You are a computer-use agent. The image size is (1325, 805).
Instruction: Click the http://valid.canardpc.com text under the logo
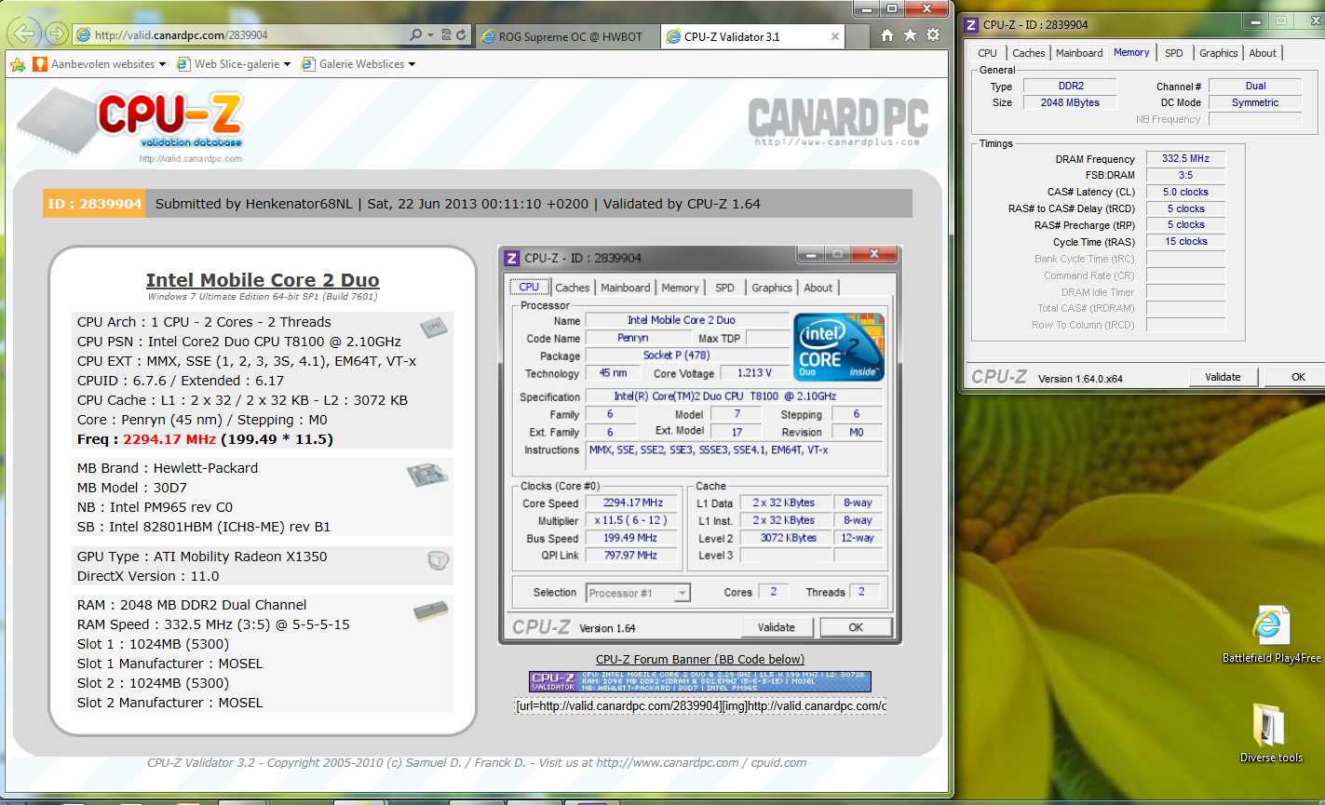coord(191,159)
